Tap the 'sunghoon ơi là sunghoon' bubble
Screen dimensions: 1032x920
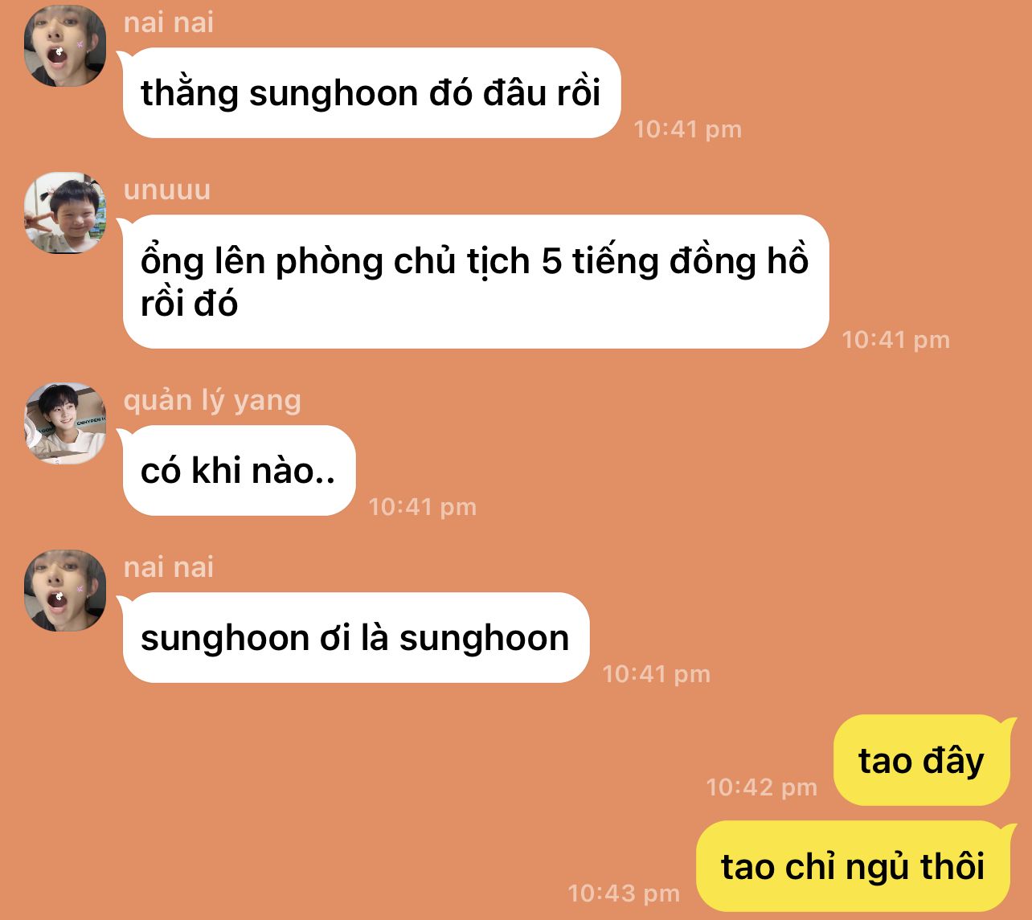coord(356,638)
